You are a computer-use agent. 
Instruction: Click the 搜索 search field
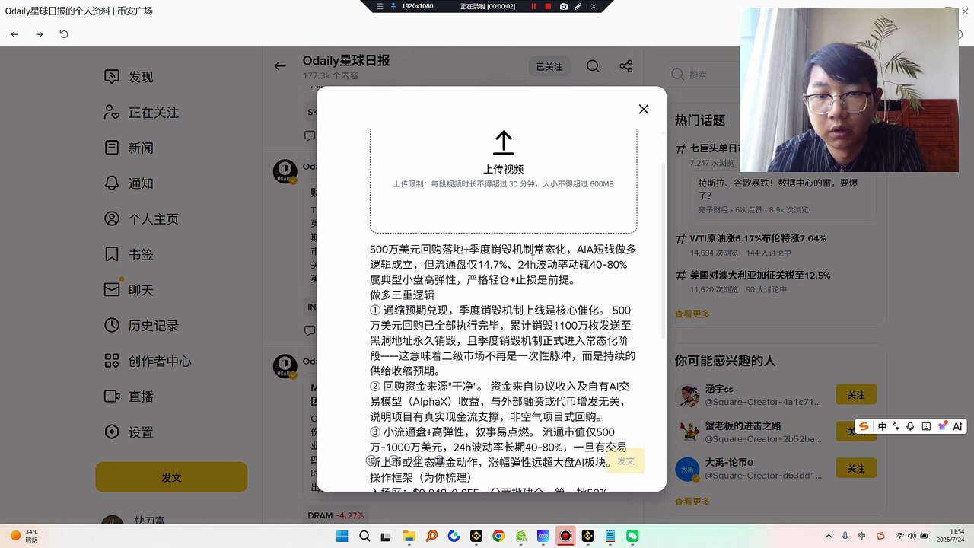(x=700, y=75)
